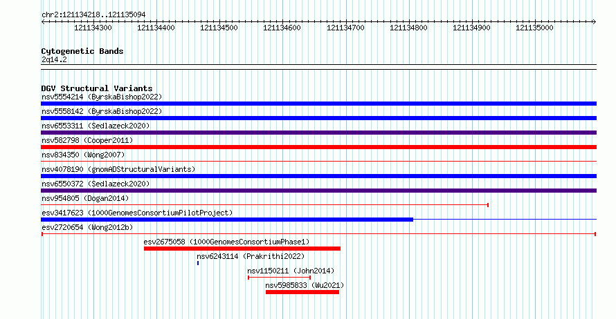Open the nsv5985833 (Wu2021) label
The width and height of the screenshot is (616, 319).
[x=305, y=285]
